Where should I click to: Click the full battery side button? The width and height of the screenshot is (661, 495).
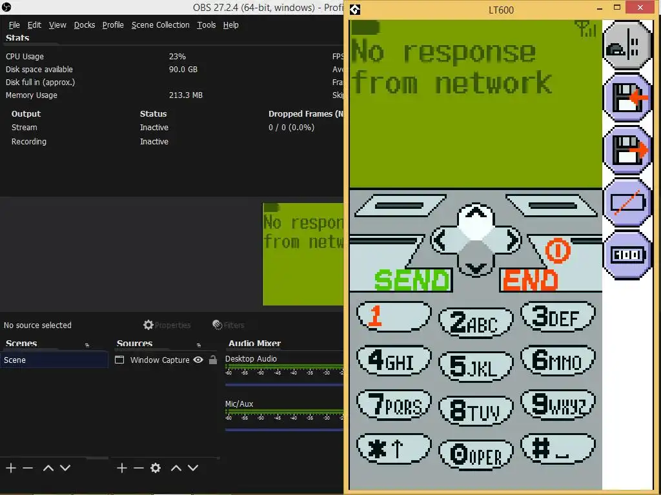point(627,255)
